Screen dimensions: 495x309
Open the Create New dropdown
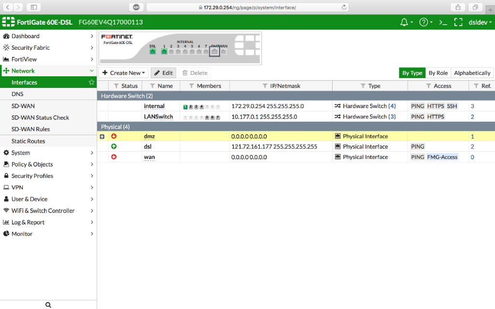click(123, 73)
